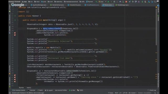The width and height of the screenshot is (168, 94).
Task: Open the Captures side panel
Action: (x=10, y=30)
